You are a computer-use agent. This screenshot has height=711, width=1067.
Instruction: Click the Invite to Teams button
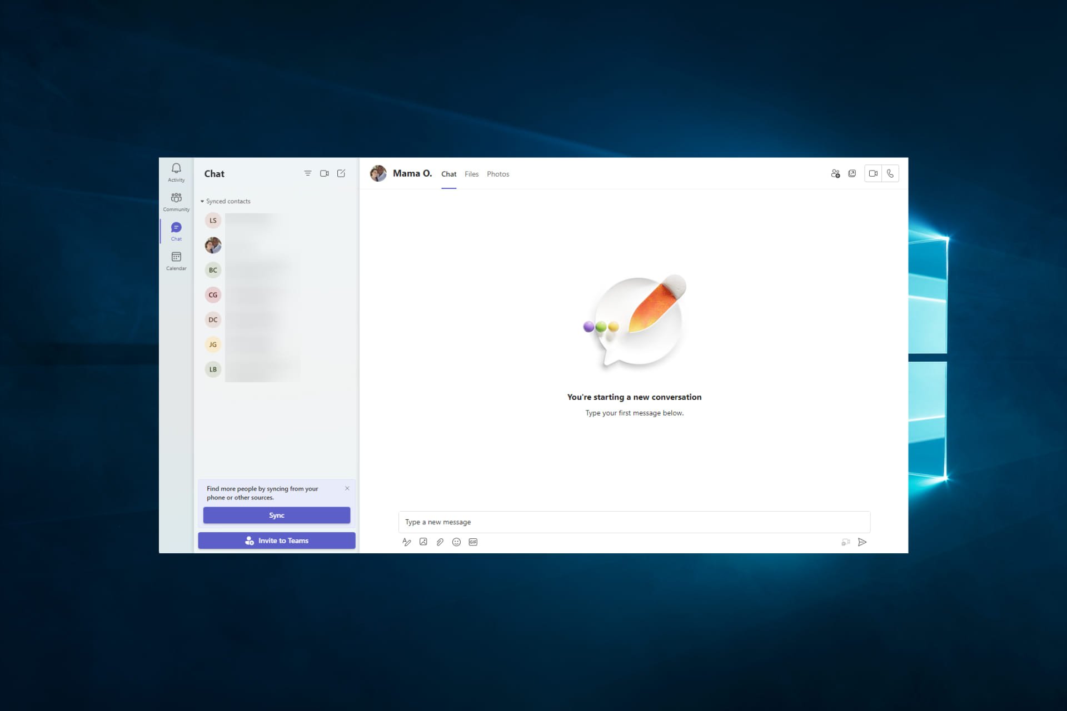tap(276, 540)
